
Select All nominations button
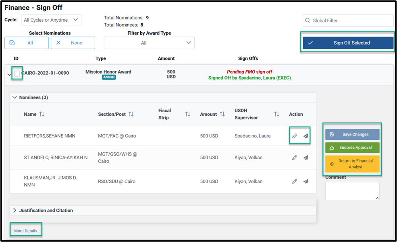point(27,43)
